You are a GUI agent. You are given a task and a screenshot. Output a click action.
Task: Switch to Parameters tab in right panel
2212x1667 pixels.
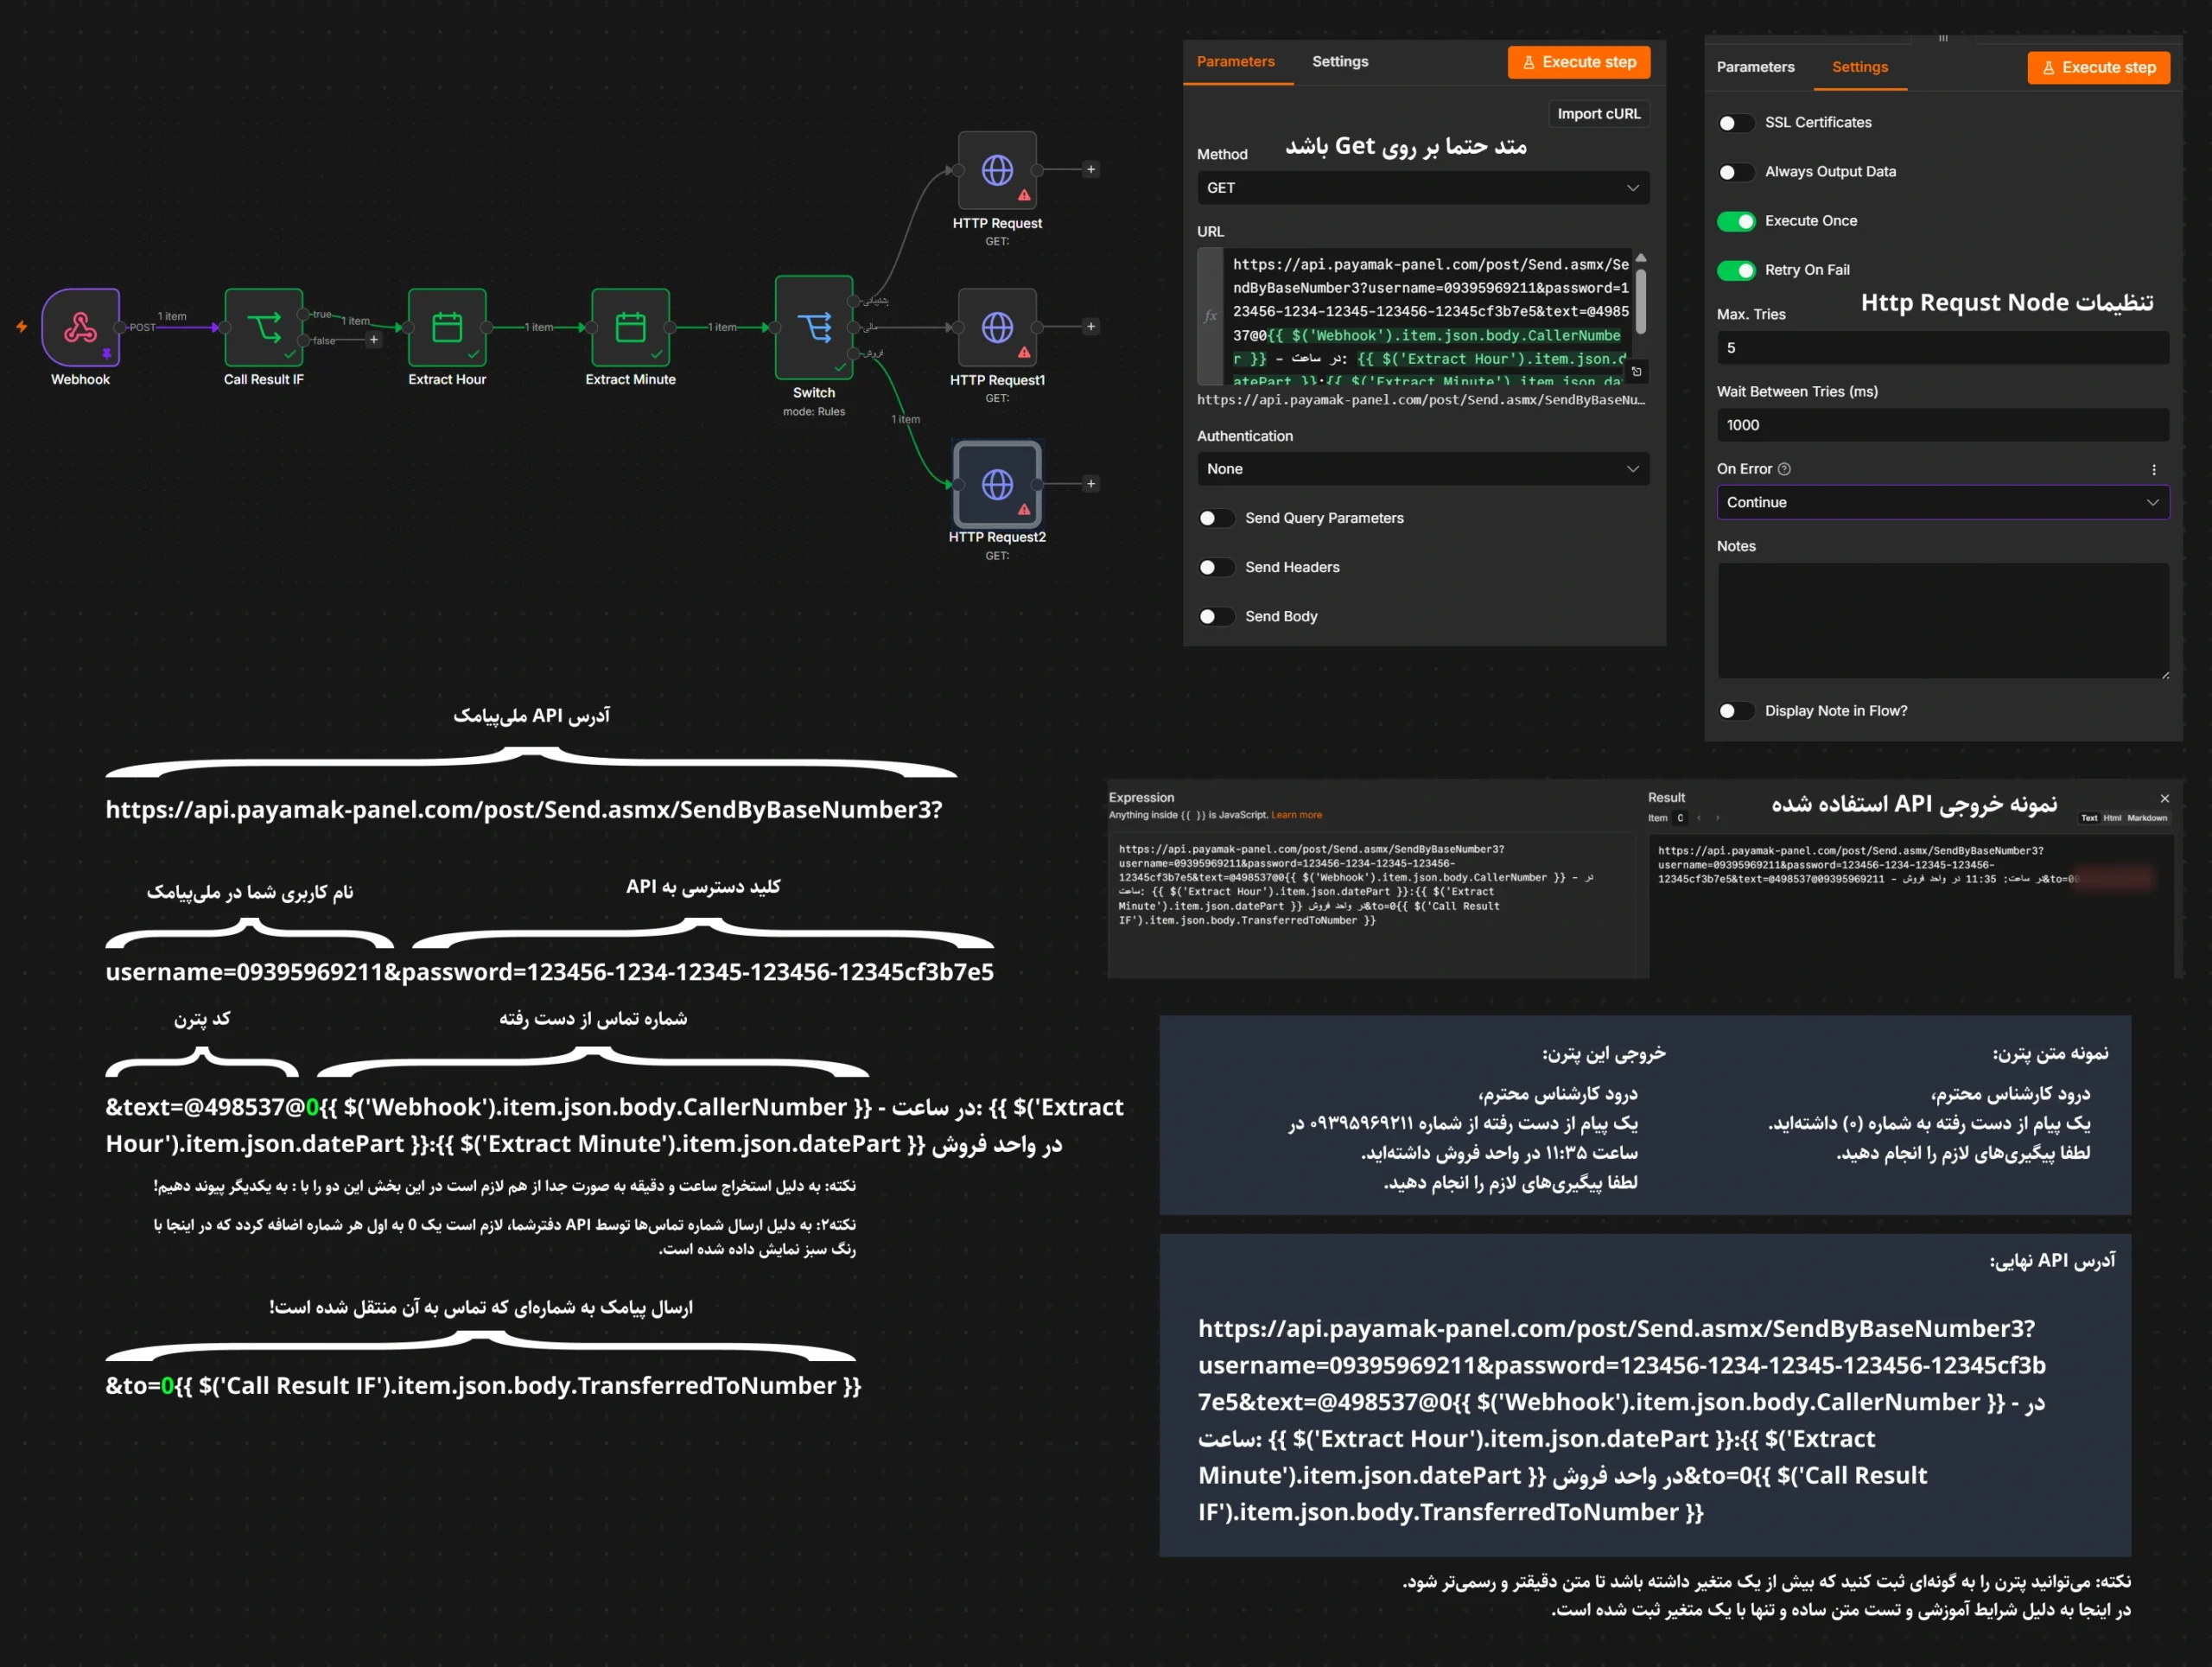[x=1755, y=67]
